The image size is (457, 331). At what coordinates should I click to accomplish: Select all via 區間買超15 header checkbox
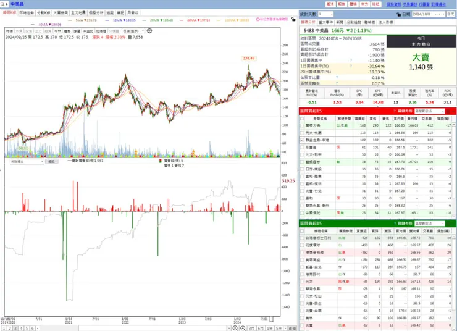[302, 119]
